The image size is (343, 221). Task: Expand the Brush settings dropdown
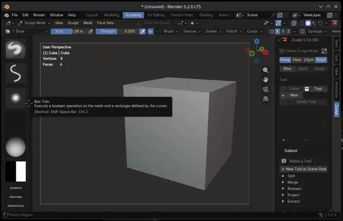point(171,31)
